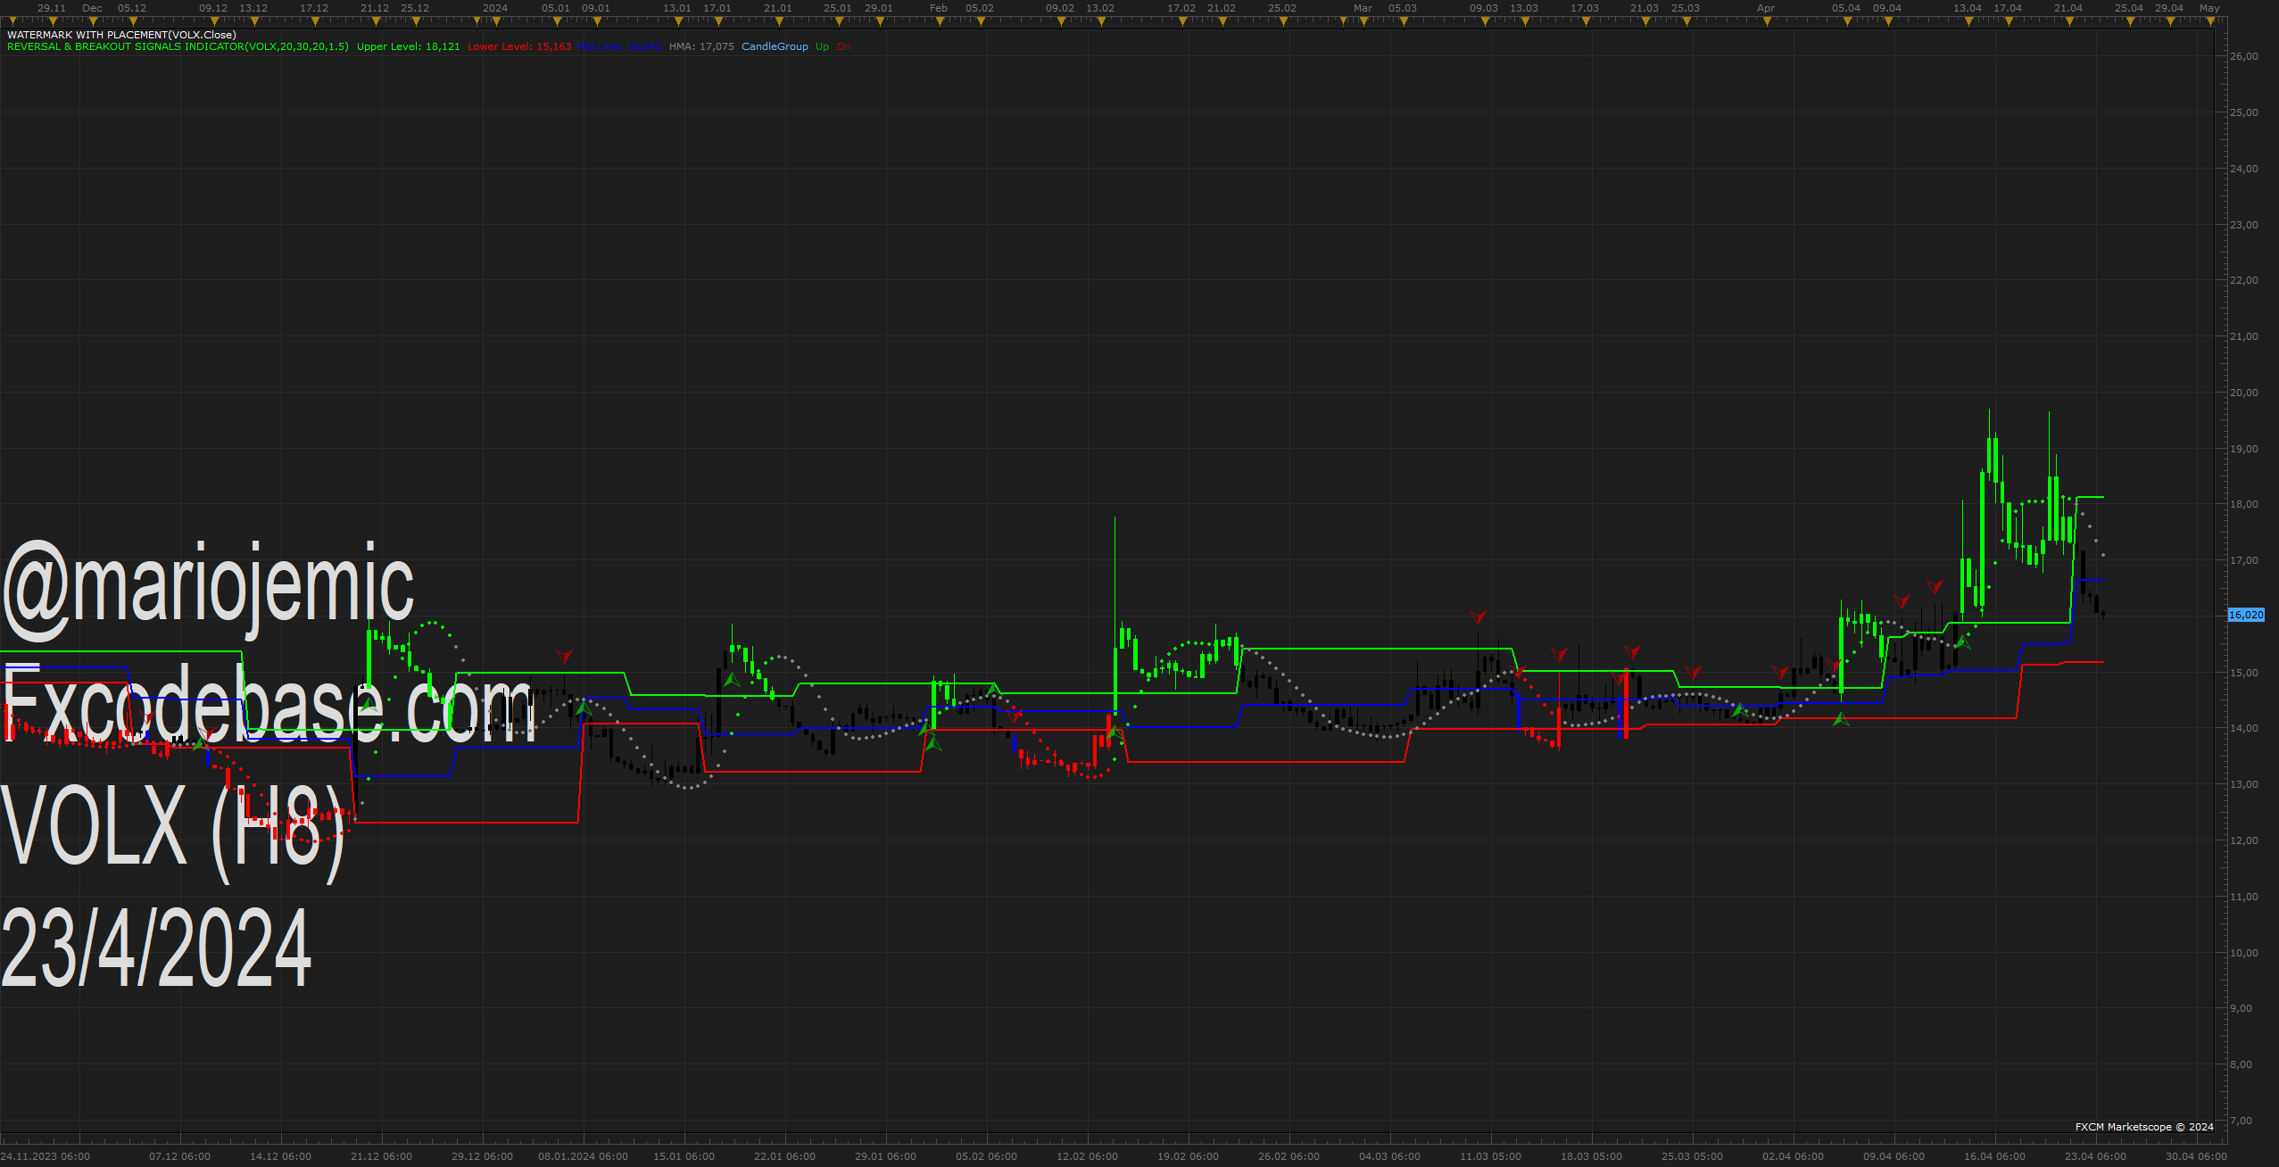Click bottom axis date 30.04 06:00

coord(2197,1156)
